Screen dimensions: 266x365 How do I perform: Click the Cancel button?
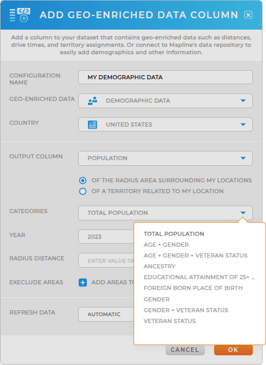pyautogui.click(x=185, y=350)
